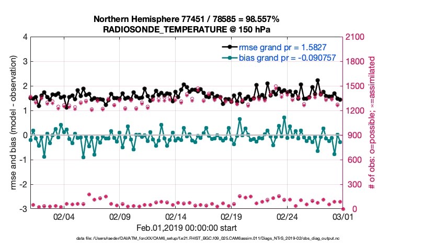Click the 4 tick on left y-axis
The width and height of the screenshot is (434, 246).
click(25, 37)
